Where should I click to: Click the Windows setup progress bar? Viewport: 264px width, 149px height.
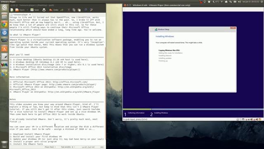(x=193, y=109)
